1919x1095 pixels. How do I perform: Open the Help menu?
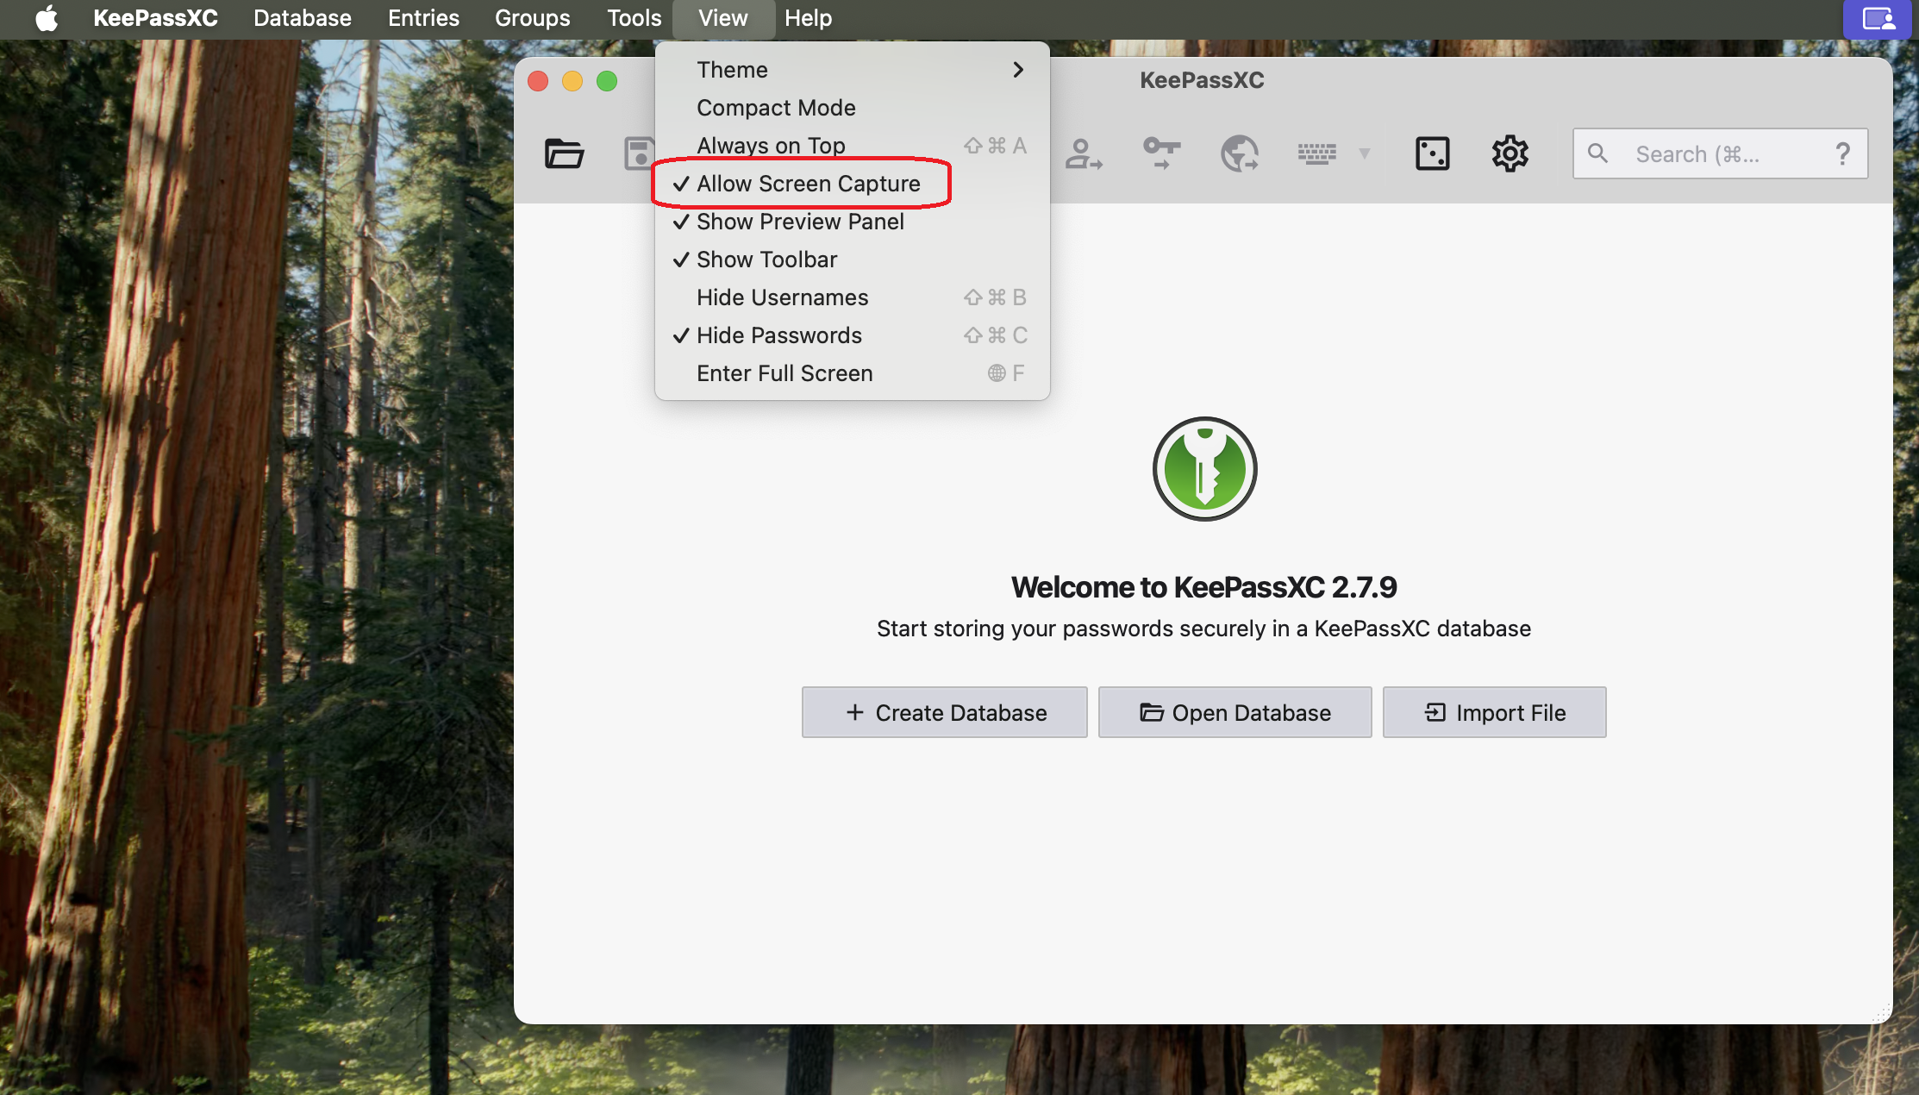tap(808, 18)
